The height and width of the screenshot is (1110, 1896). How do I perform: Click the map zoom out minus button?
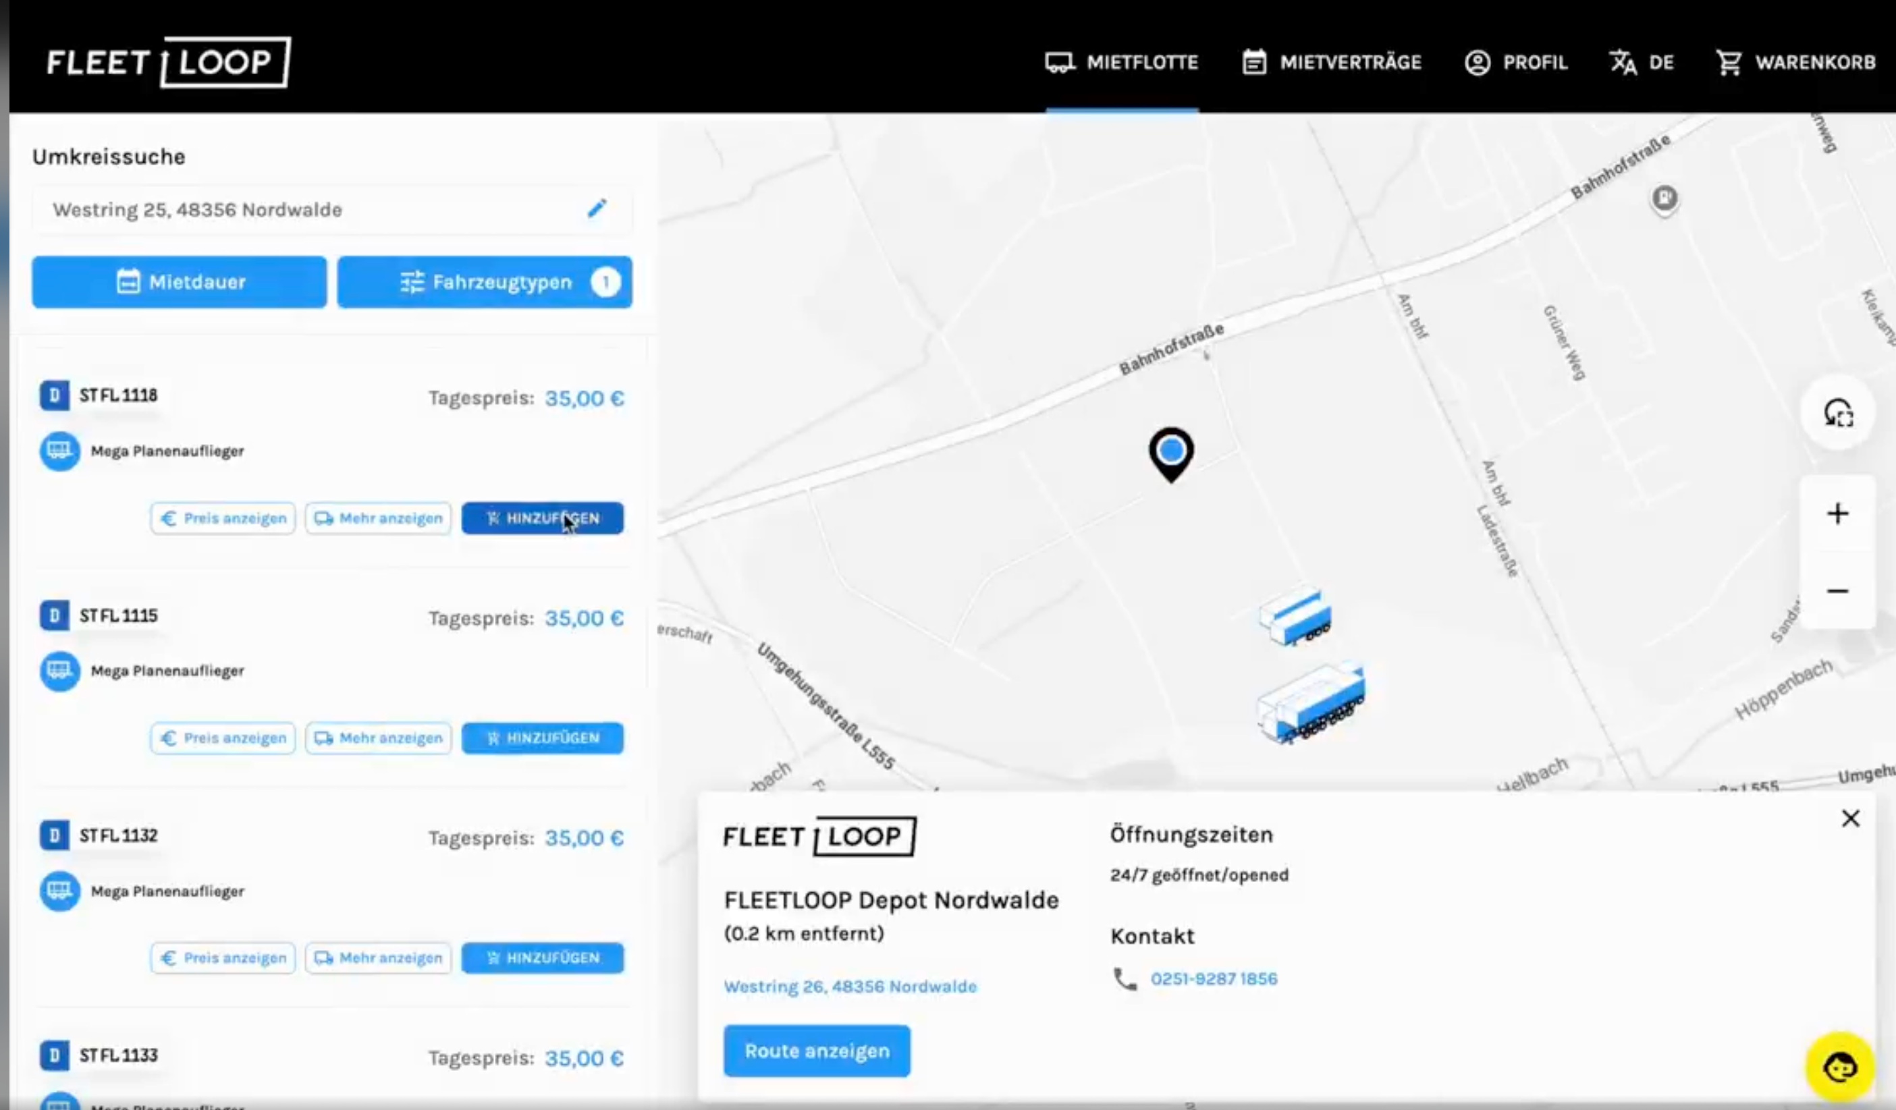pyautogui.click(x=1837, y=591)
